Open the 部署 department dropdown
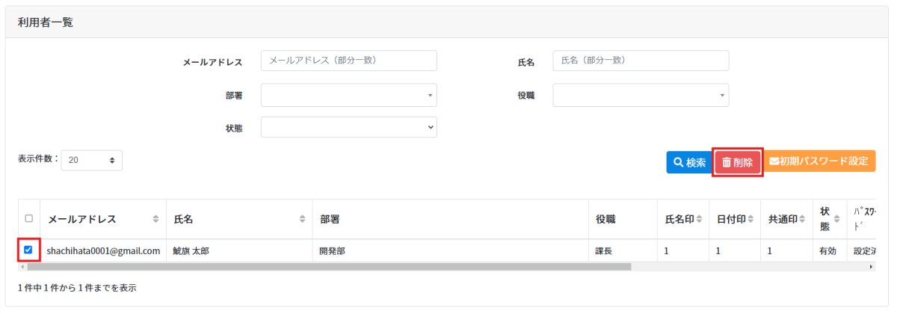The image size is (897, 314). 348,95
